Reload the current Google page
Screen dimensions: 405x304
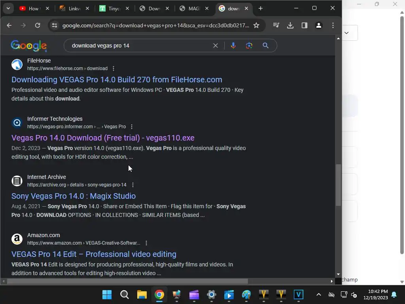click(x=38, y=25)
